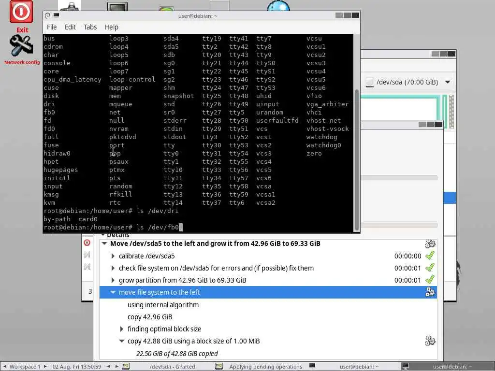
Task: Click the 00:00:01 time on the grow partition row
Action: coord(408,280)
